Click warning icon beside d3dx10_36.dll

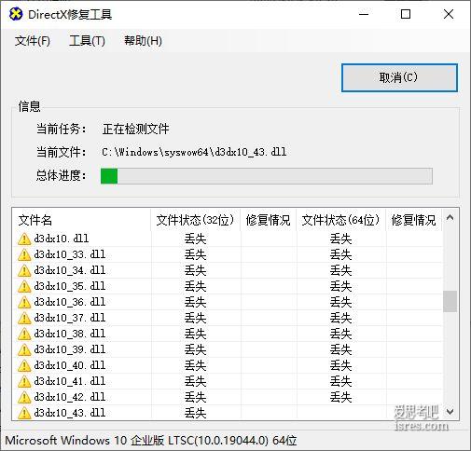point(24,302)
